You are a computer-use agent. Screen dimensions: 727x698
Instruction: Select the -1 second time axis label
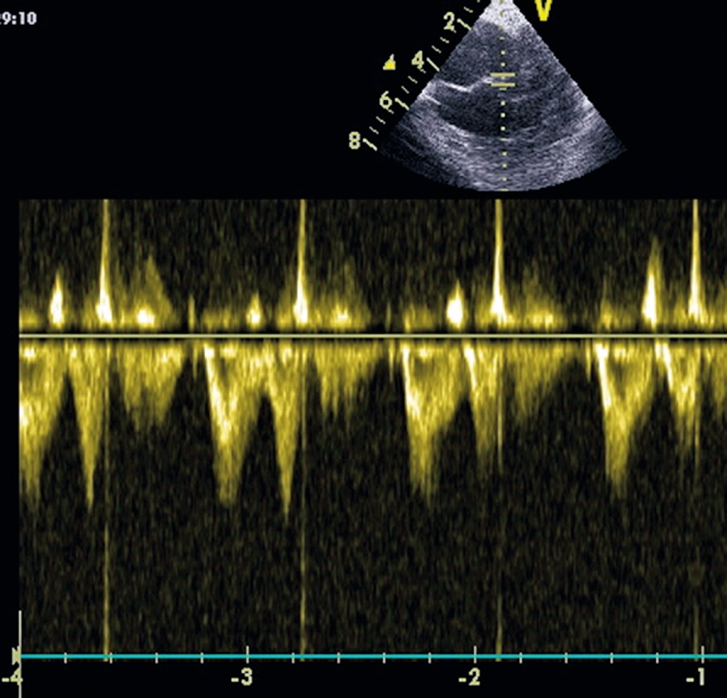696,678
